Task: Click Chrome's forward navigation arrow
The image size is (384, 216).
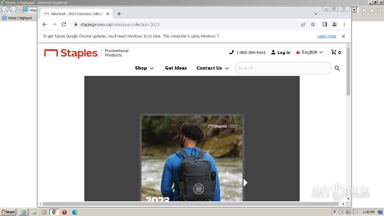Action: (x=54, y=24)
